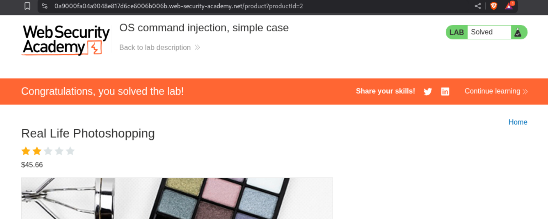This screenshot has height=219, width=548.
Task: Follow the Continue learning link
Action: pos(492,91)
